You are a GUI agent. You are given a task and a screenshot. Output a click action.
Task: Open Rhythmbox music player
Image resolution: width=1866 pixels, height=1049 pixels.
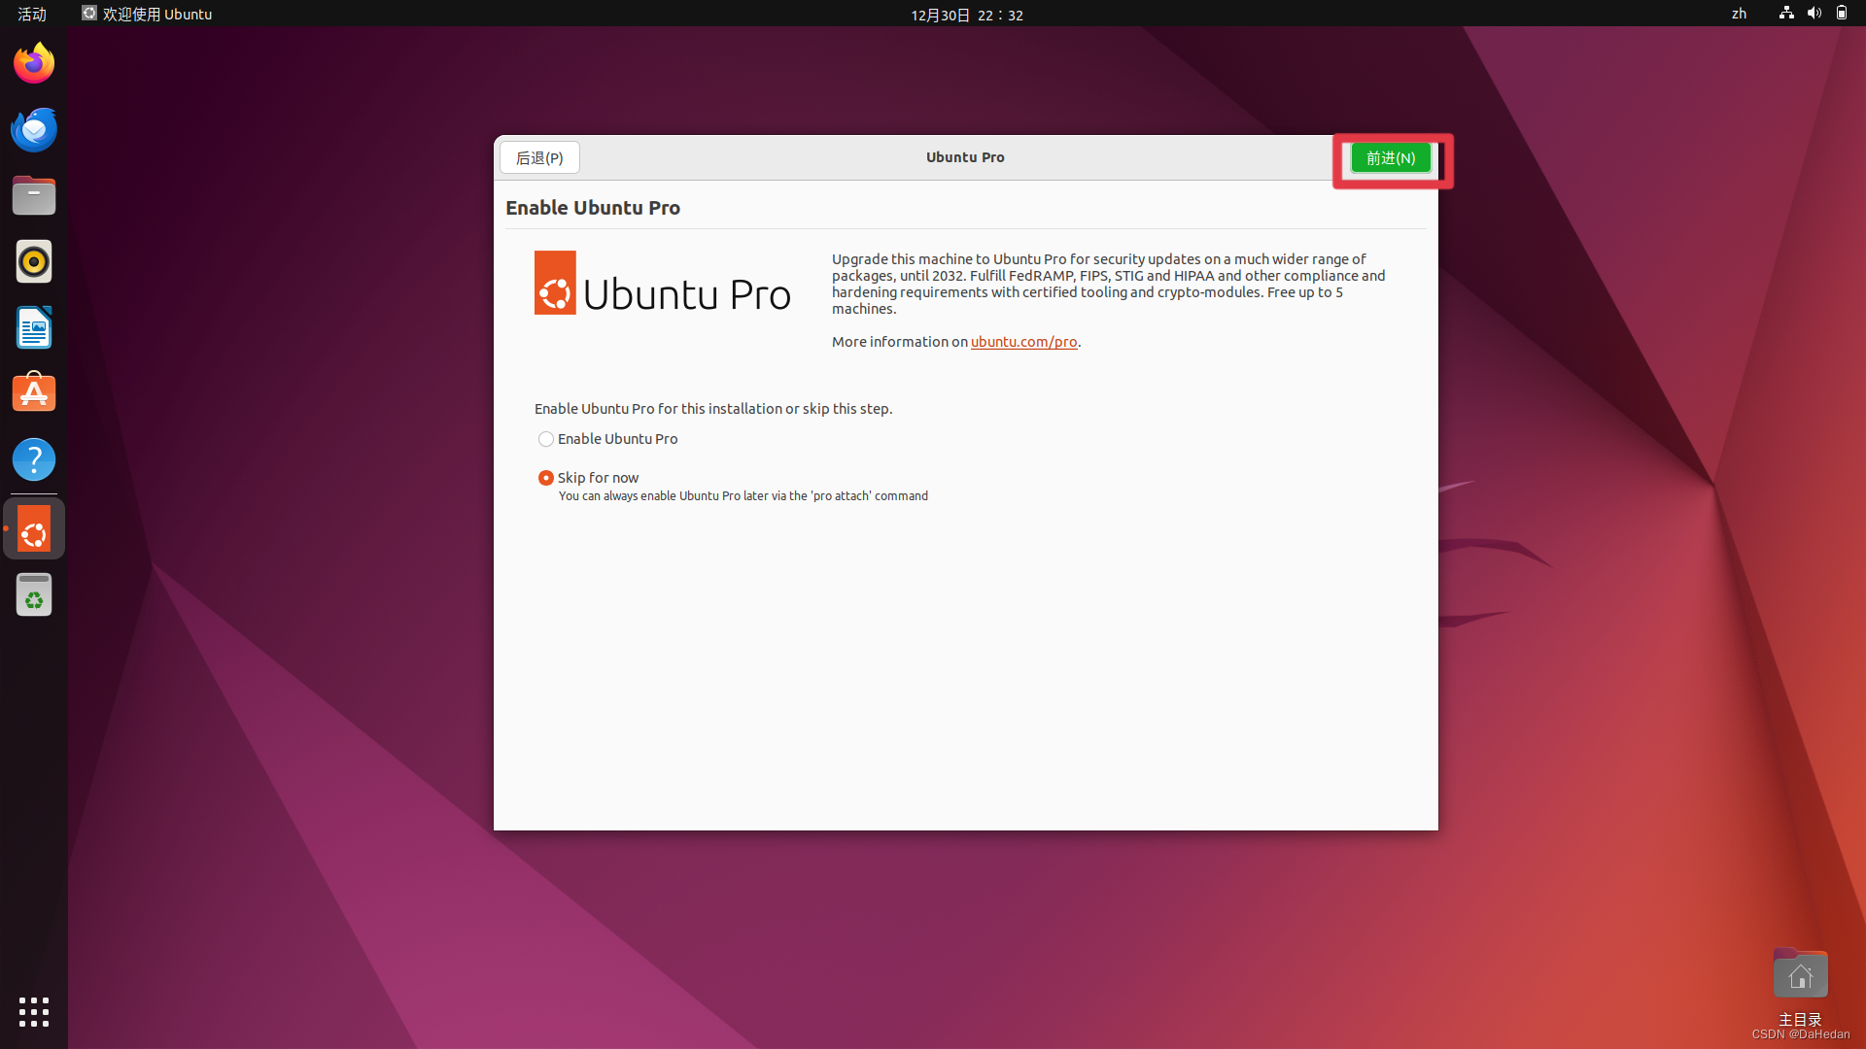(x=34, y=262)
